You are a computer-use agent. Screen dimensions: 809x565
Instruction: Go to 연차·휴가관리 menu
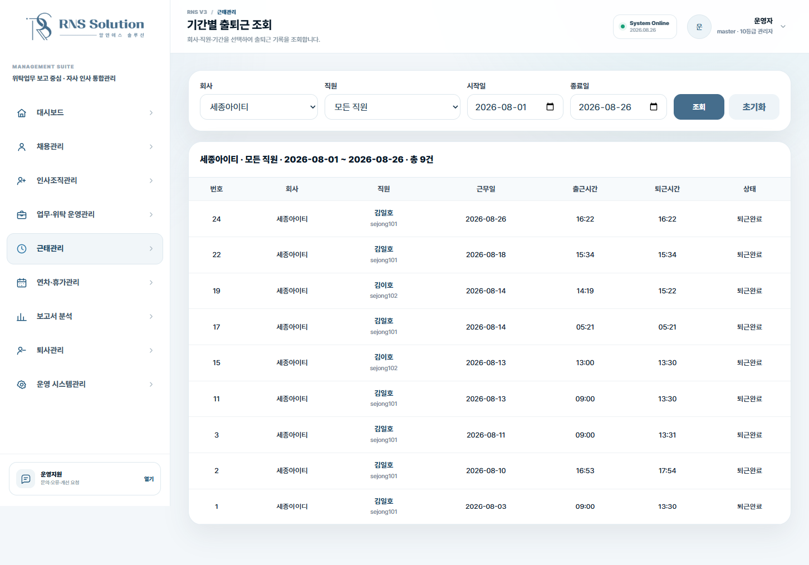tap(85, 283)
